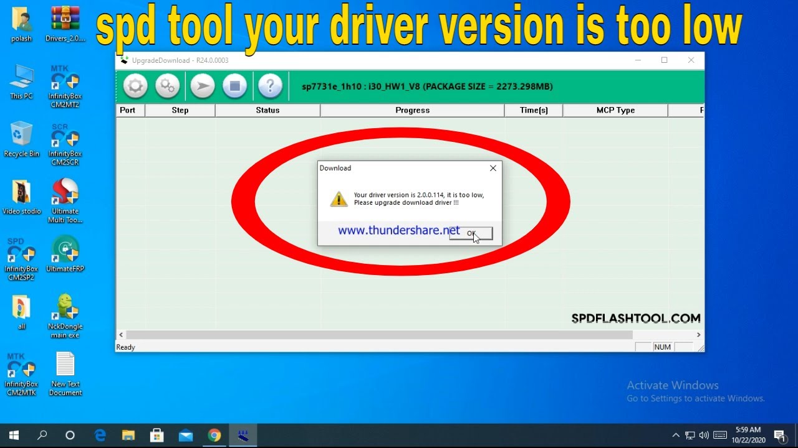Select the Step column header

[180, 110]
